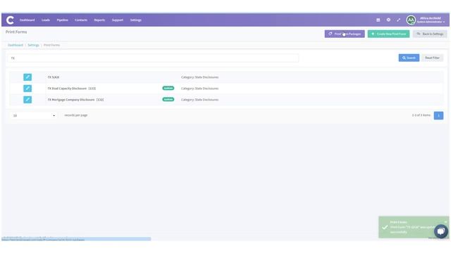Expand the System Administrator account dropdown
This screenshot has height=253, width=451.
coord(431,20)
